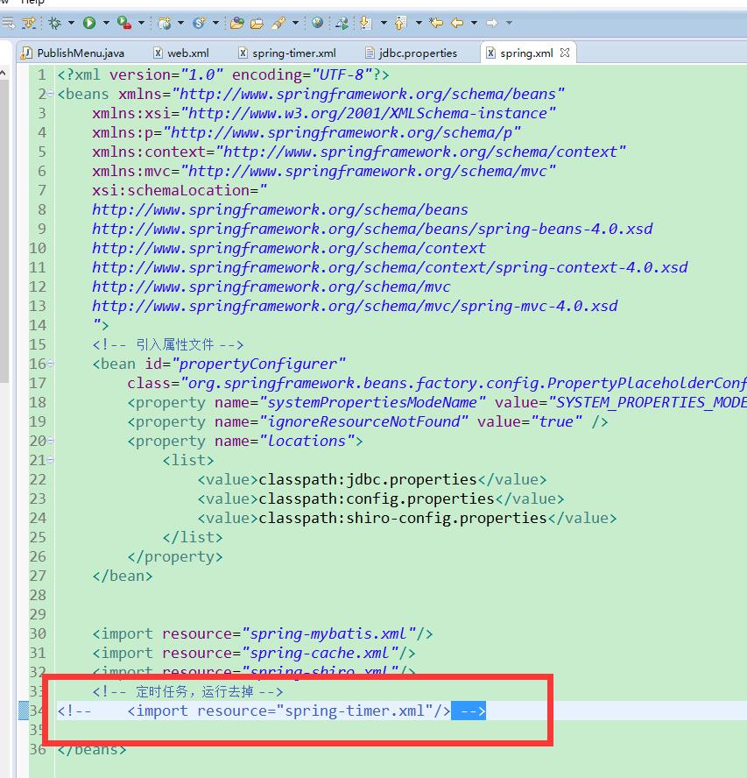Viewport: 747px width, 778px height.
Task: Open the jdbc.properties editor tab
Action: coord(418,53)
